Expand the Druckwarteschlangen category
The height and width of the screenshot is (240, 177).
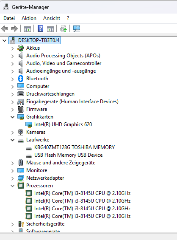click(x=13, y=94)
